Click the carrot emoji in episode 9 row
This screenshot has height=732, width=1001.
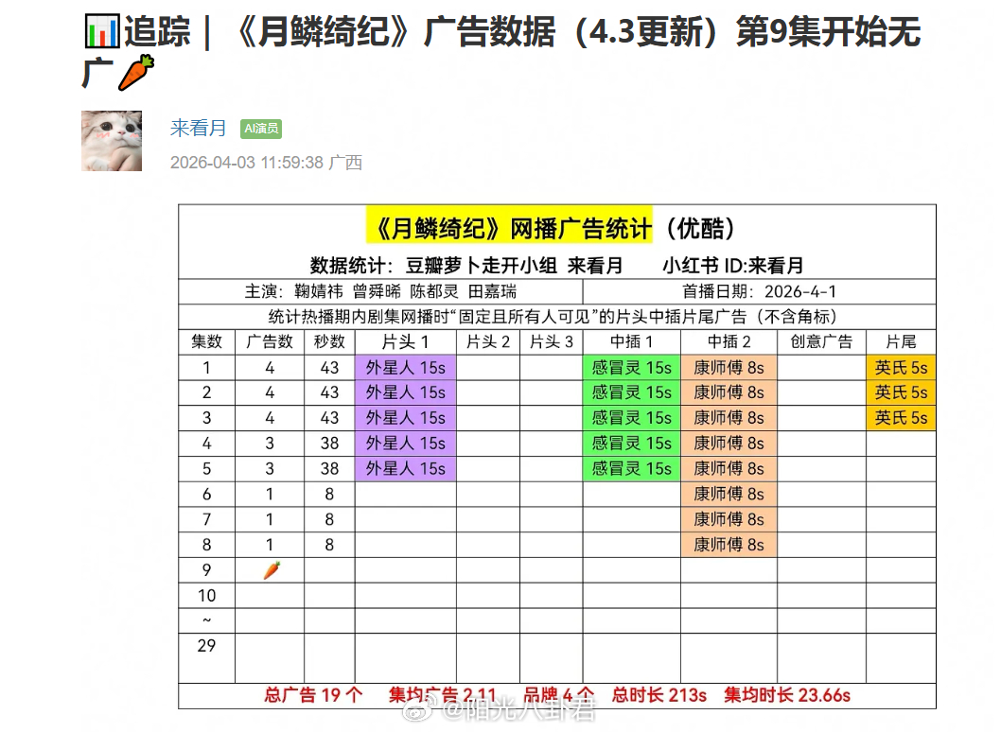point(271,569)
